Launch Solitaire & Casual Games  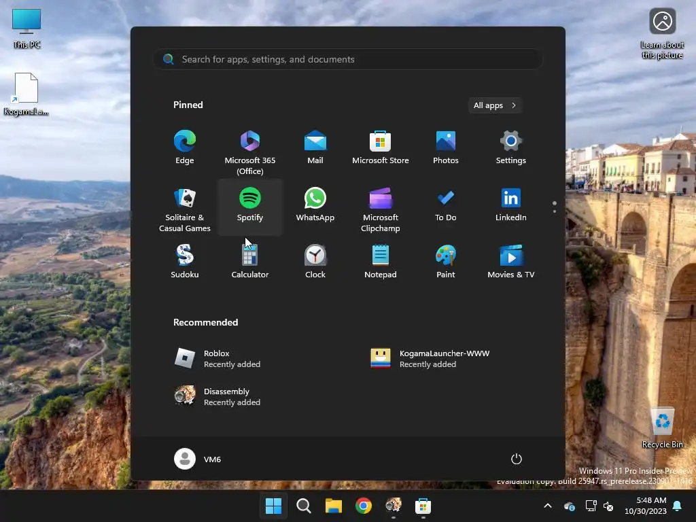coord(185,208)
